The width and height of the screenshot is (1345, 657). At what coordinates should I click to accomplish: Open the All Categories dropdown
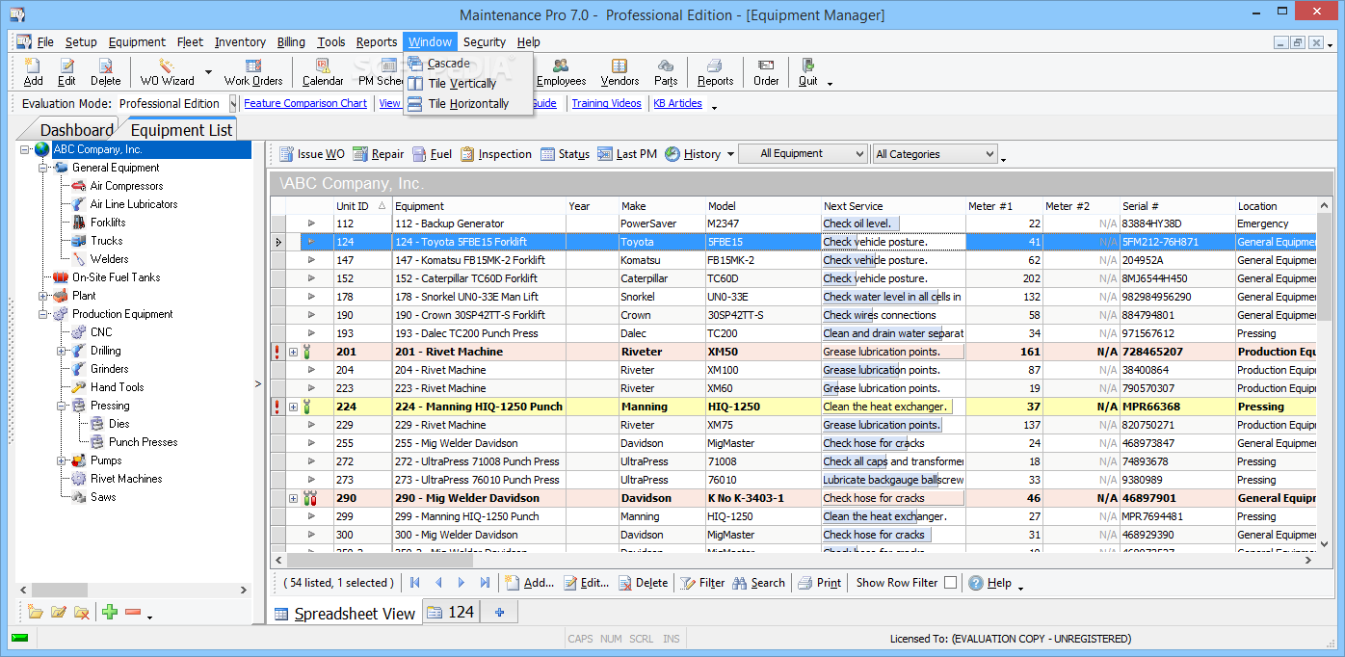(x=935, y=154)
